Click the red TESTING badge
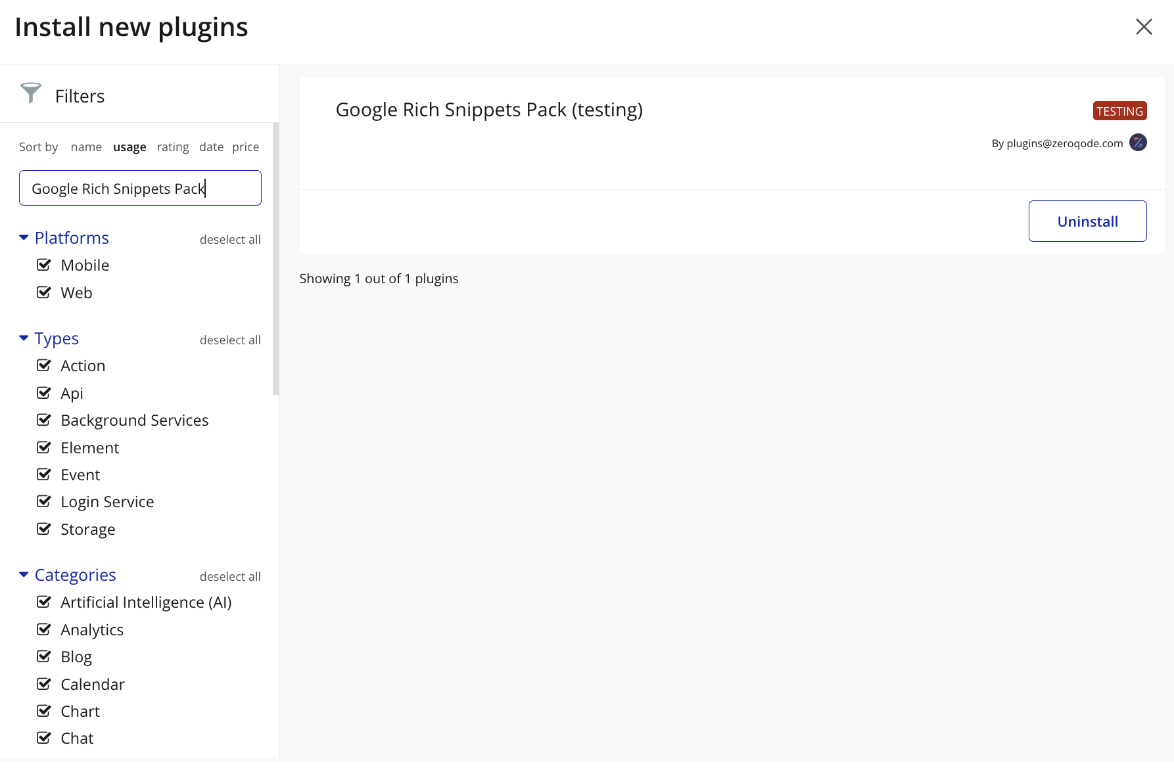1174x770 pixels. pos(1119,111)
